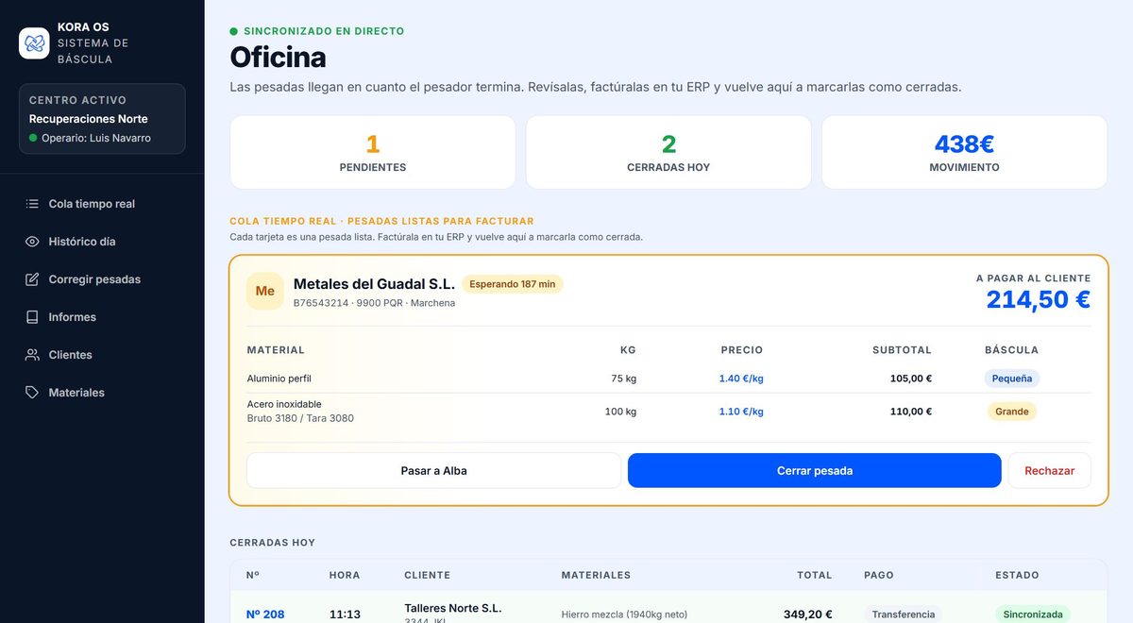Click the Bruto 3180 / Tara 3080 text
The width and height of the screenshot is (1133, 623).
point(300,418)
